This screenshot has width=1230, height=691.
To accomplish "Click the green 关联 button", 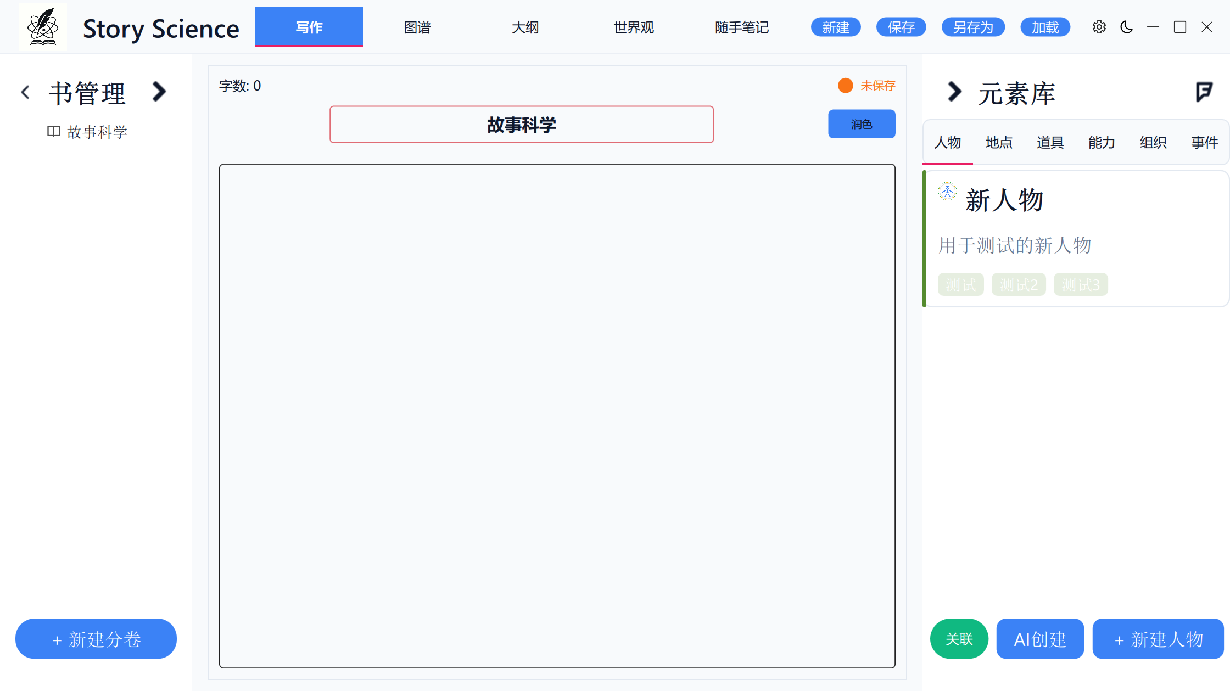I will tap(959, 639).
